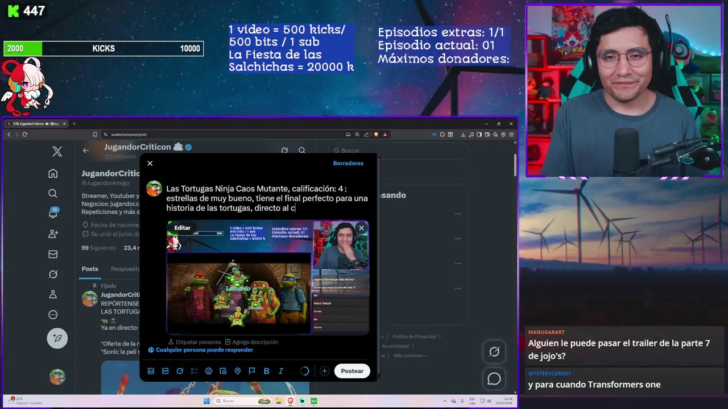Open account avatar at sidebar bottom
This screenshot has width=728, height=409.
pos(57,376)
